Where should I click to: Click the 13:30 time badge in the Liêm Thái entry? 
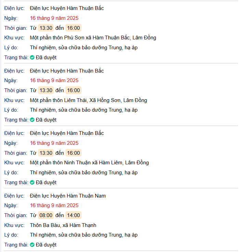coord(46,90)
